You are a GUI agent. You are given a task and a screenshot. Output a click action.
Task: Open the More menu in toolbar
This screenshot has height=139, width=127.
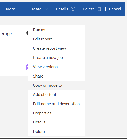pyautogui.click(x=11, y=9)
